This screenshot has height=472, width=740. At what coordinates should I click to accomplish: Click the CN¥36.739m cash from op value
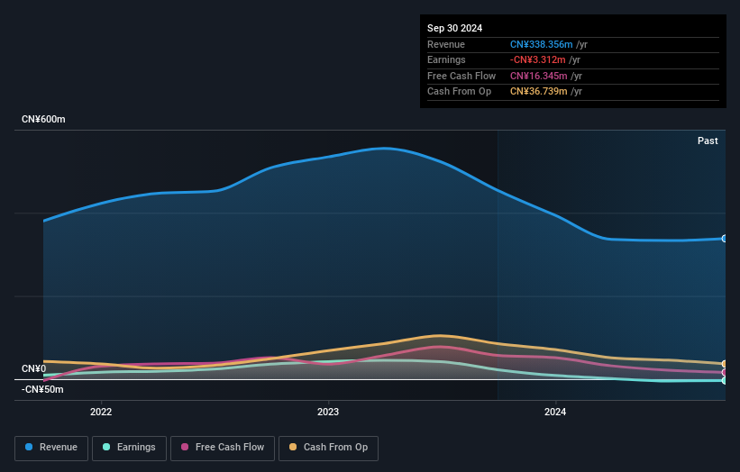tap(538, 92)
